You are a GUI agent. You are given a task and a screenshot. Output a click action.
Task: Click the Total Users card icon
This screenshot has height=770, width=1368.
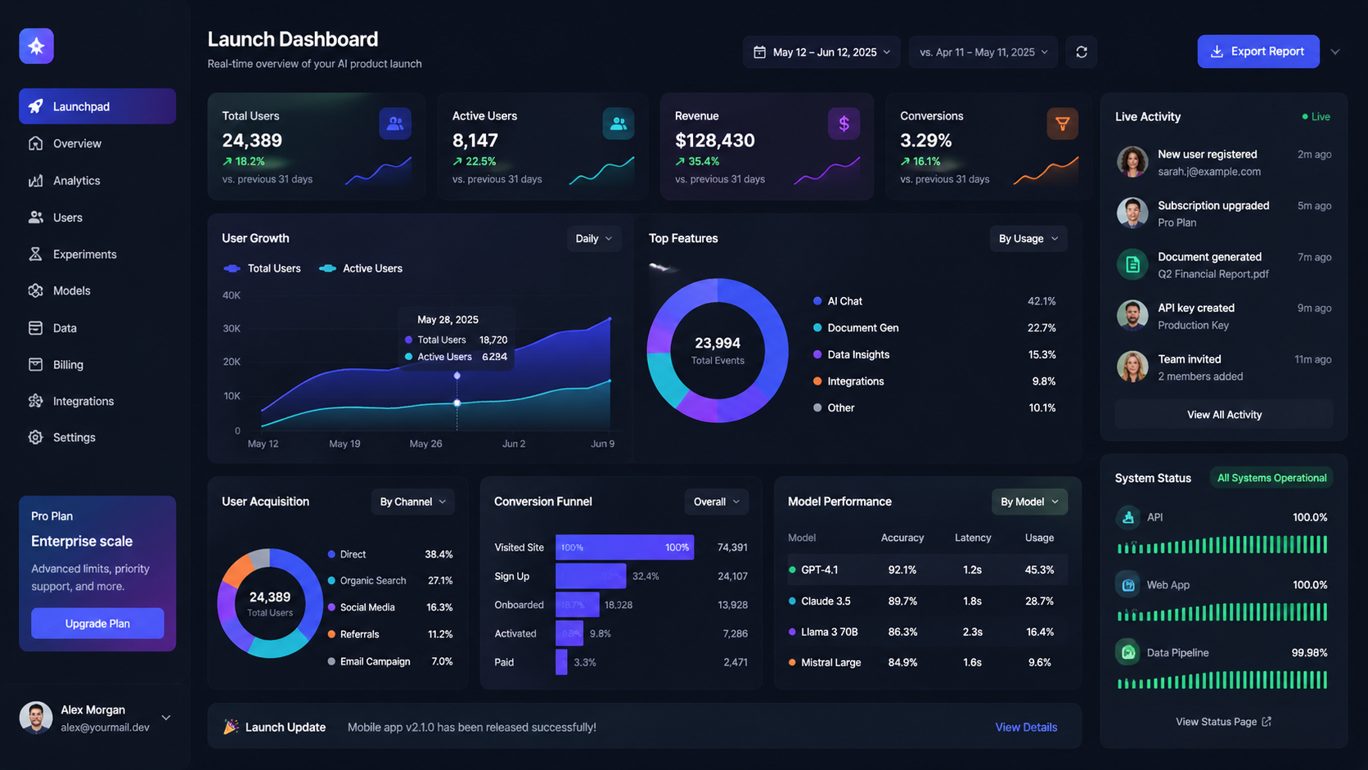[395, 124]
